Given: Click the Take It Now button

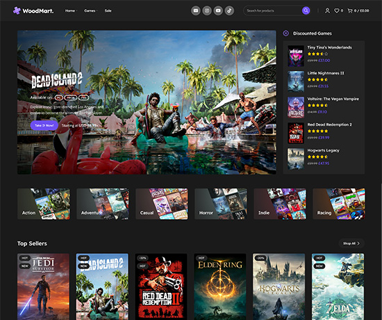Looking at the screenshot, I should point(44,125).
